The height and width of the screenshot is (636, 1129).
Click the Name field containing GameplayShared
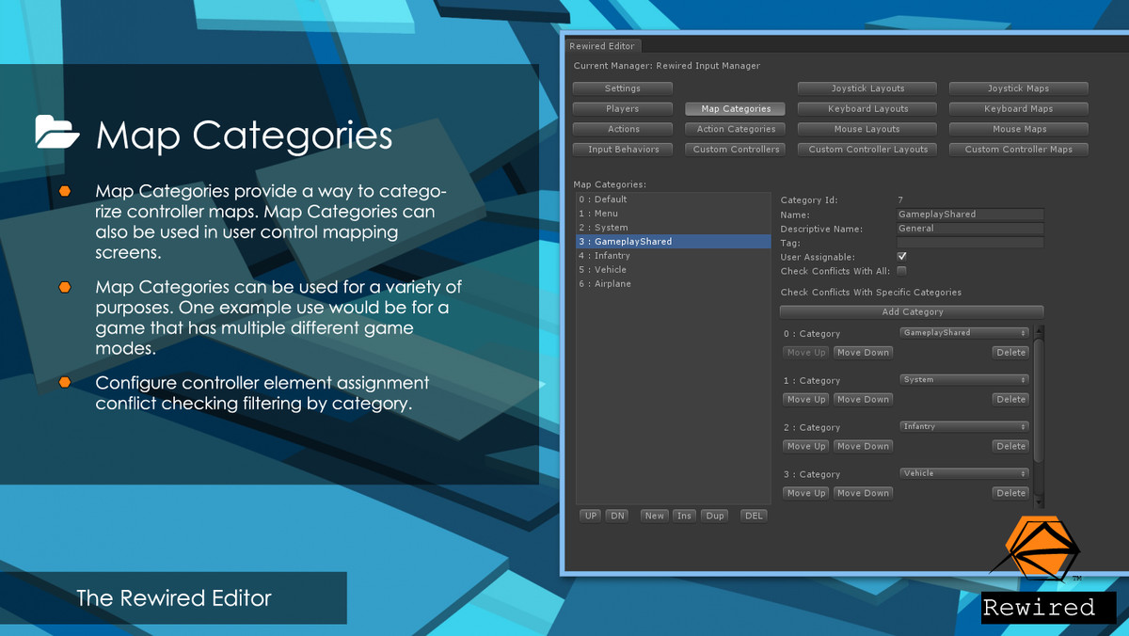pyautogui.click(x=970, y=215)
